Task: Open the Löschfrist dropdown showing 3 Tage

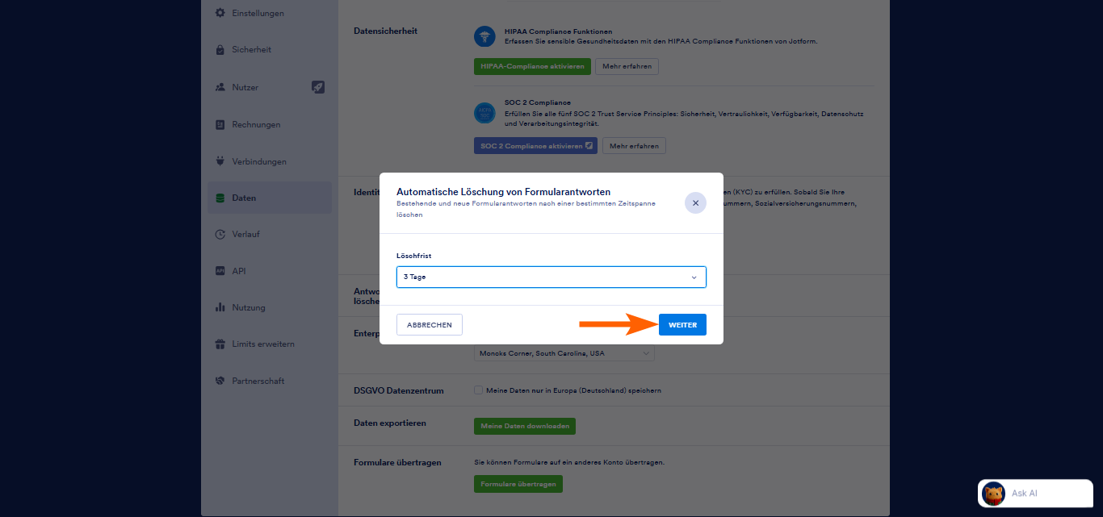Action: point(551,277)
